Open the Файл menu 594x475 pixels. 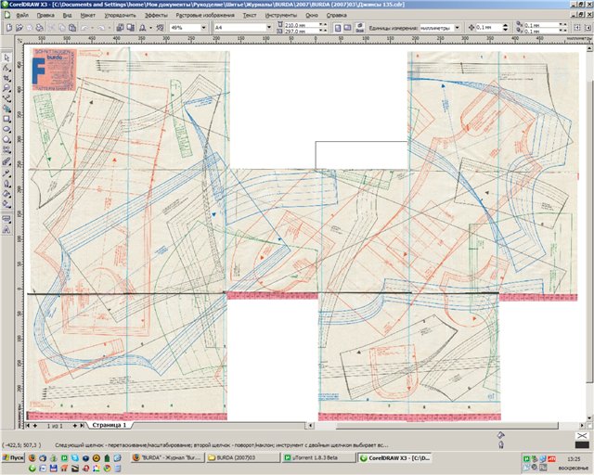pos(21,17)
